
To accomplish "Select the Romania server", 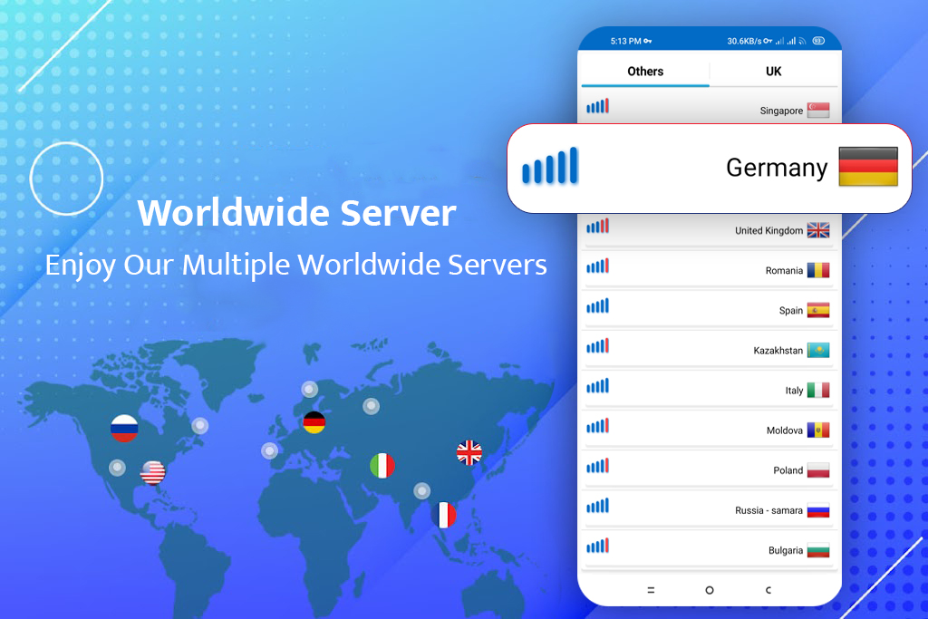I will pyautogui.click(x=709, y=270).
